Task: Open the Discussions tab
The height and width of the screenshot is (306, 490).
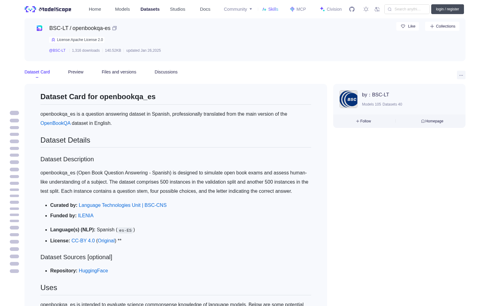Action: click(166, 72)
